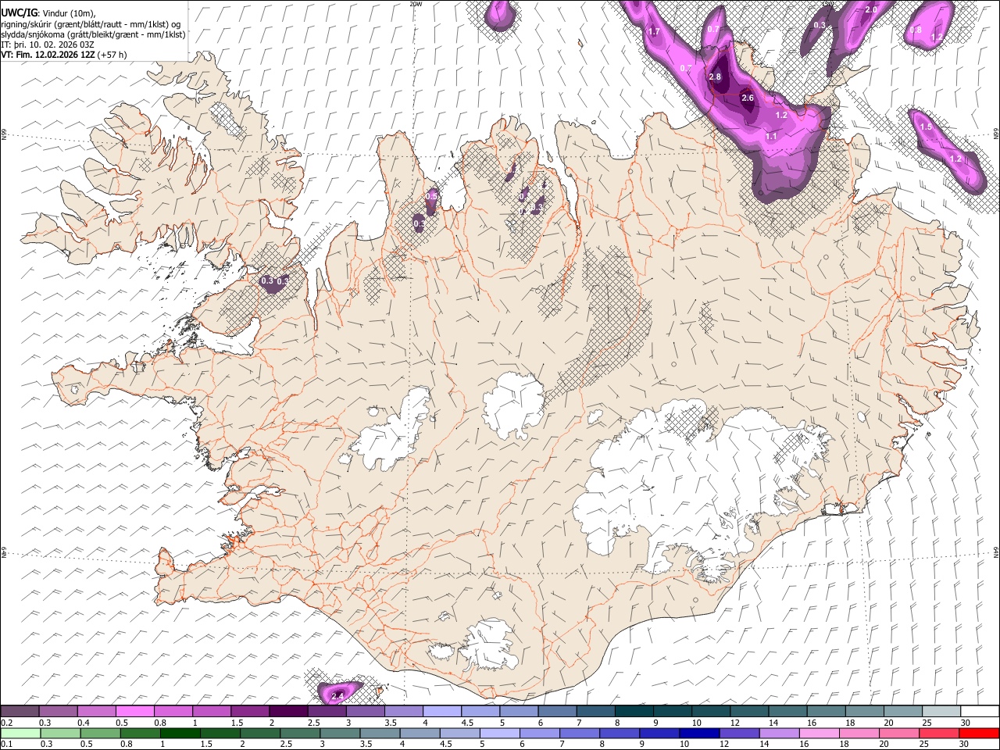Select pale green lower swatch between 0.1 and 0.3
Viewport: 1000px width, 750px height.
(x=21, y=733)
